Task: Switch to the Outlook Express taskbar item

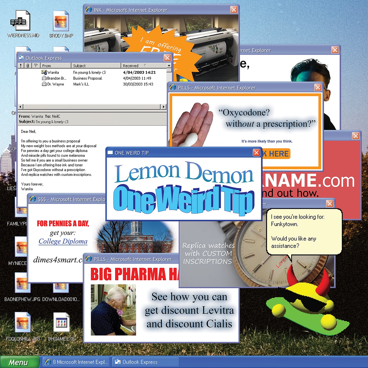Action: point(145,362)
